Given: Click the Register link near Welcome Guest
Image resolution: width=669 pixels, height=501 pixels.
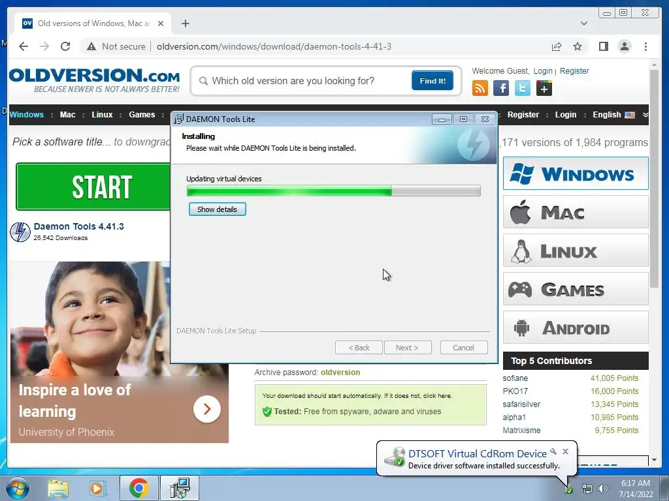Looking at the screenshot, I should pos(574,71).
